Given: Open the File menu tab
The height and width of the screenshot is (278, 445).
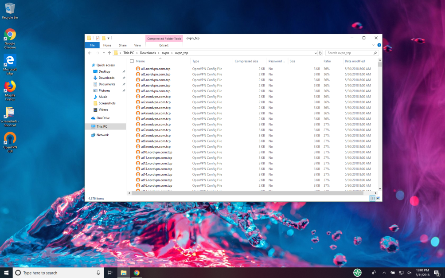Looking at the screenshot, I should click(x=92, y=45).
